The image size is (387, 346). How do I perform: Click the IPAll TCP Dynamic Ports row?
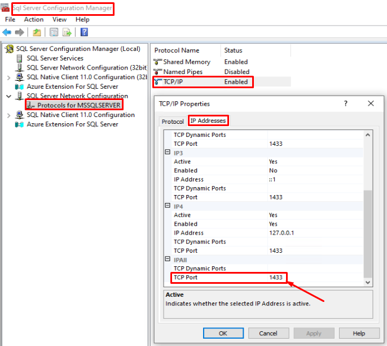[267, 269]
